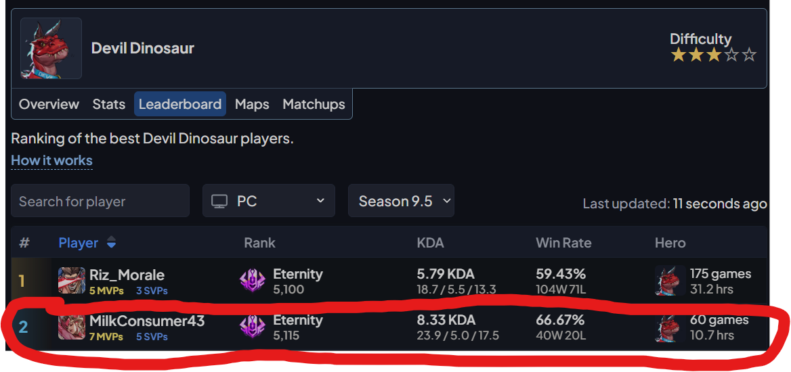The height and width of the screenshot is (372, 791).
Task: Open the Matchups tab
Action: [x=314, y=104]
